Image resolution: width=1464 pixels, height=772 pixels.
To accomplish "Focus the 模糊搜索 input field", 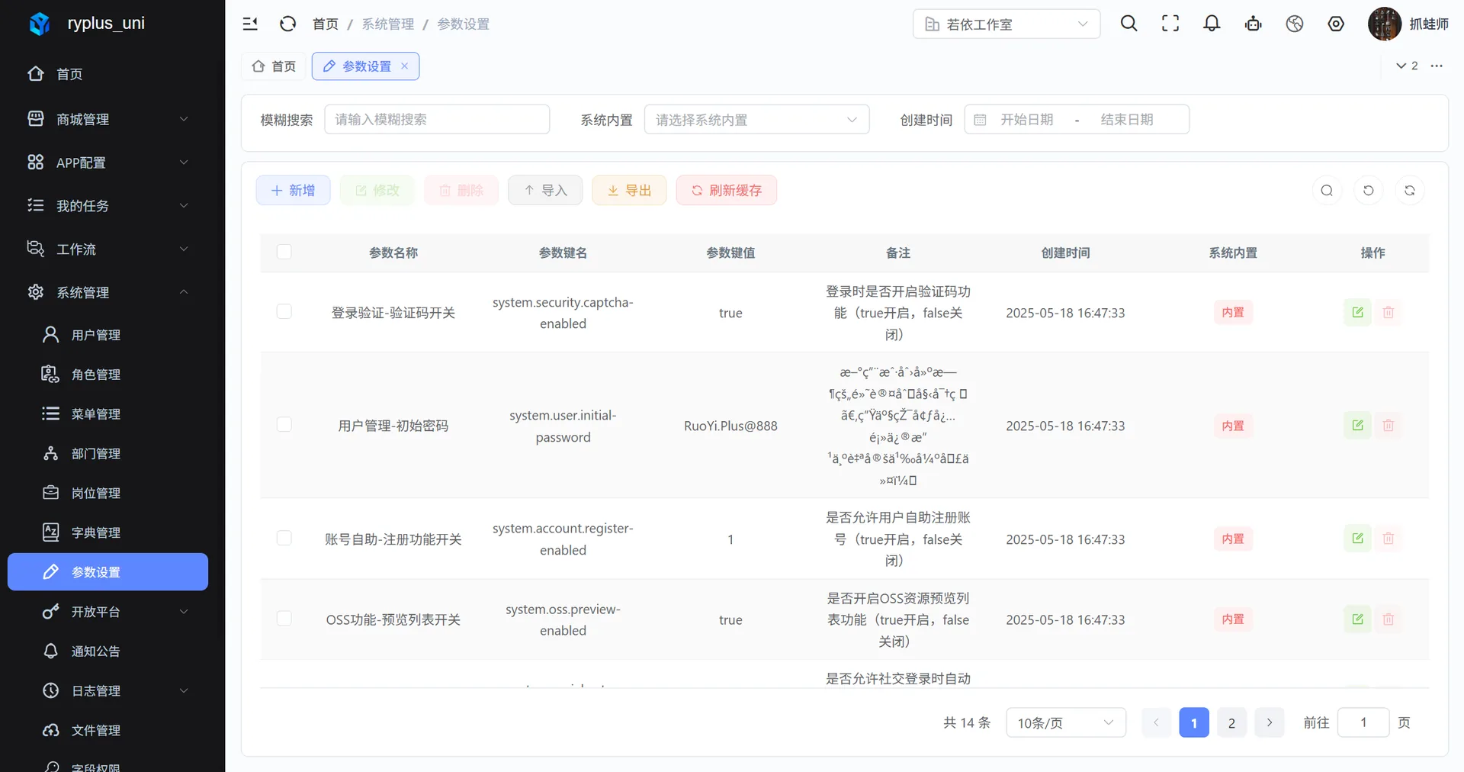I will [x=437, y=120].
